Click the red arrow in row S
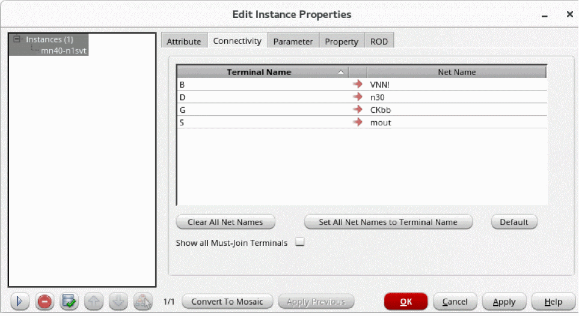 coord(358,122)
